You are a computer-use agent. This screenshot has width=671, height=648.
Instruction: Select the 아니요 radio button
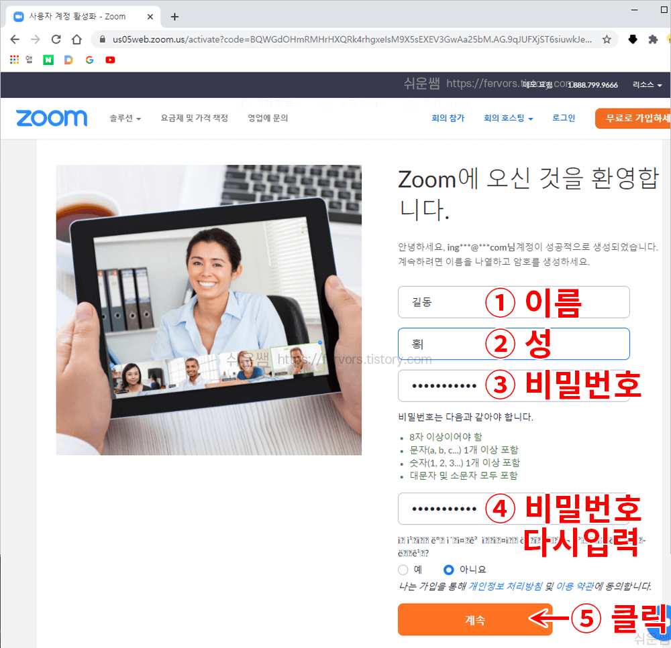448,570
